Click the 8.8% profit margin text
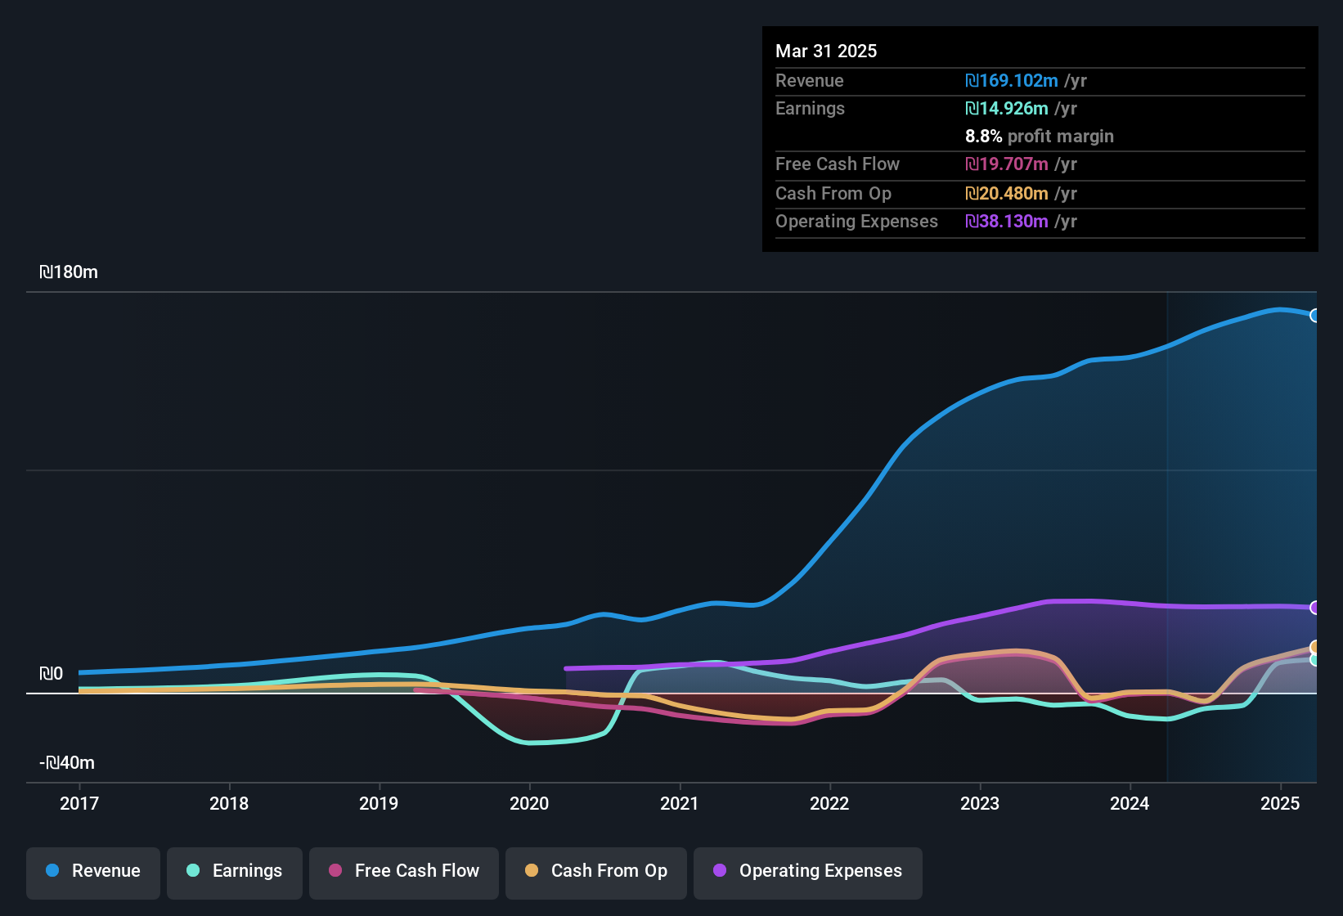This screenshot has width=1343, height=916. coord(1040,137)
